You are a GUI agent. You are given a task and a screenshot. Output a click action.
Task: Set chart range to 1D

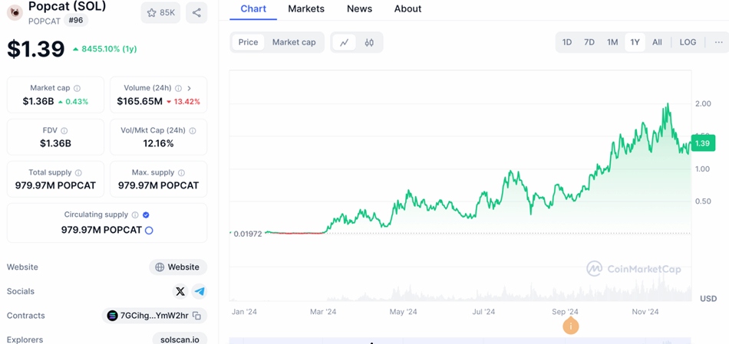567,42
